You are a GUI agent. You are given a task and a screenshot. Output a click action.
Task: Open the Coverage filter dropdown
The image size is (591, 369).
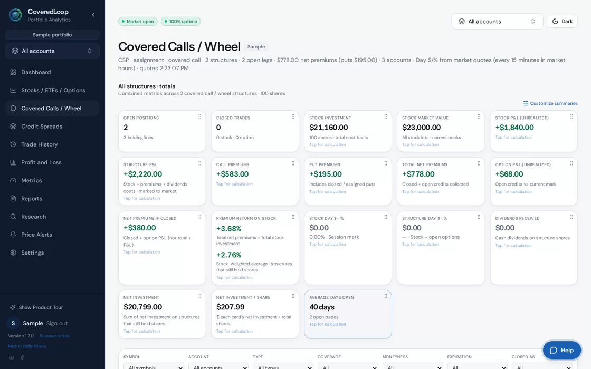[x=348, y=366]
